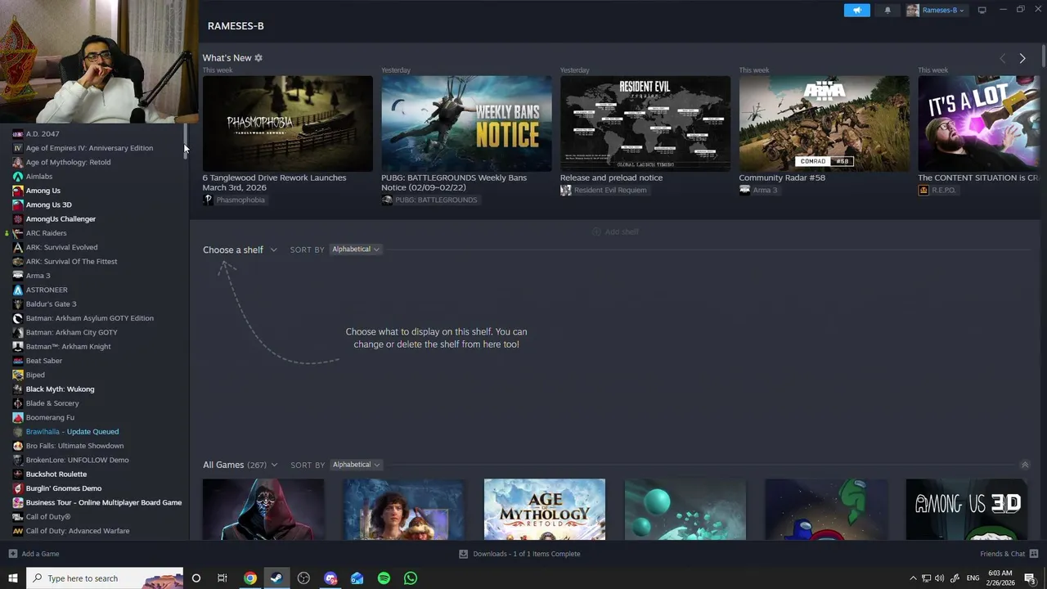Open Downloads status in bottom bar

point(519,554)
